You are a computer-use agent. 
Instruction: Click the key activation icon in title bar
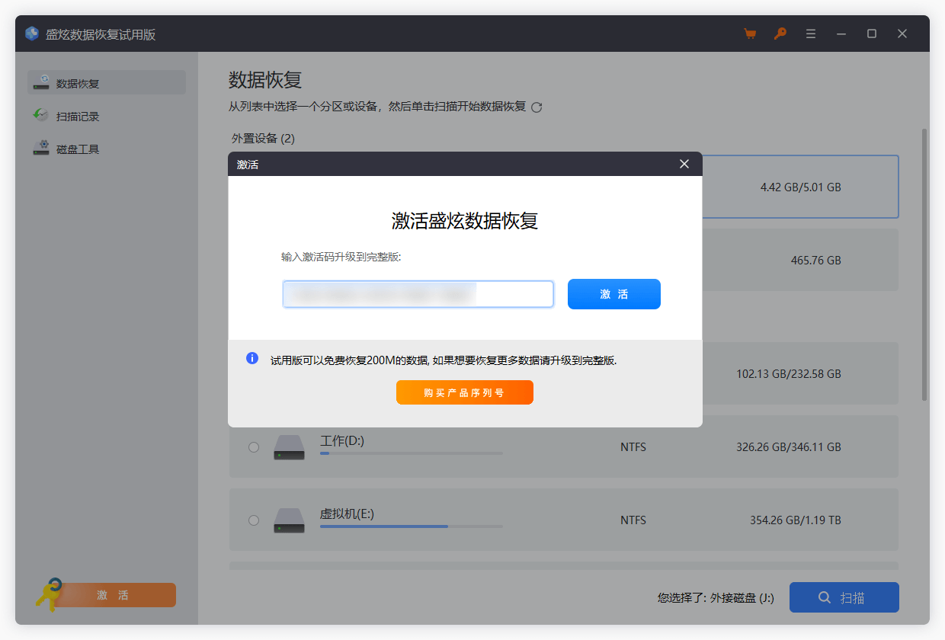[780, 34]
